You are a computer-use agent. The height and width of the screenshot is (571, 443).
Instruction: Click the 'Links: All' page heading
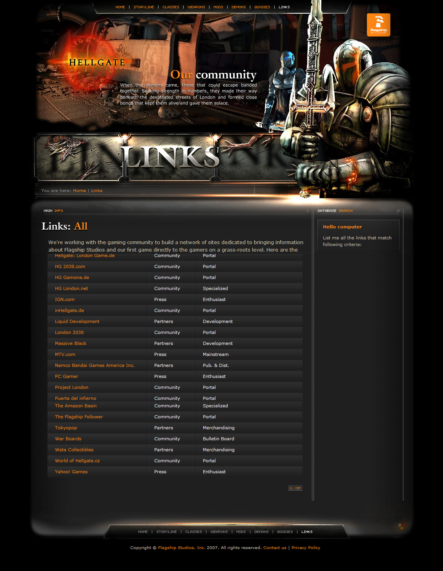tap(64, 226)
